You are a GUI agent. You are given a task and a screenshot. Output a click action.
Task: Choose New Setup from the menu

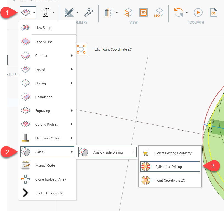[x=43, y=28]
